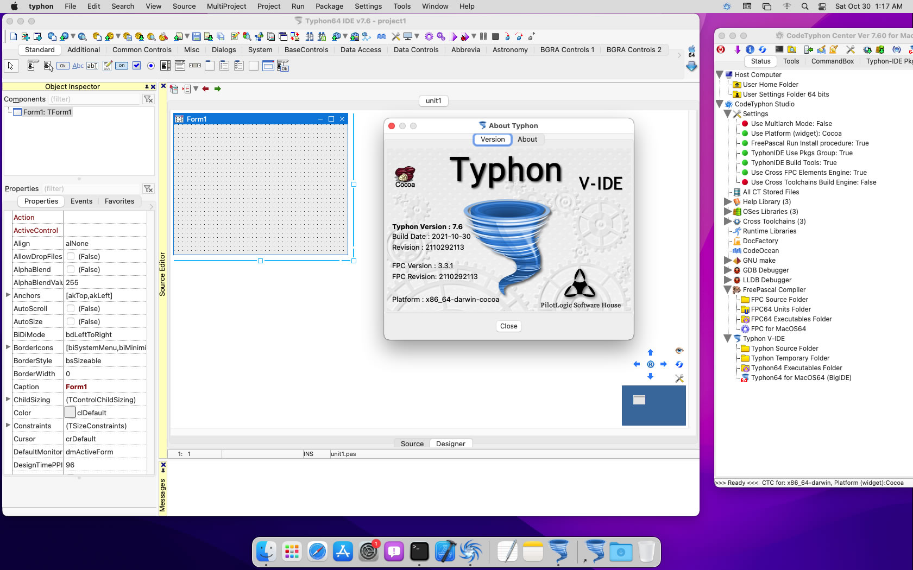Open the Package menu
913x570 pixels.
coord(329,7)
